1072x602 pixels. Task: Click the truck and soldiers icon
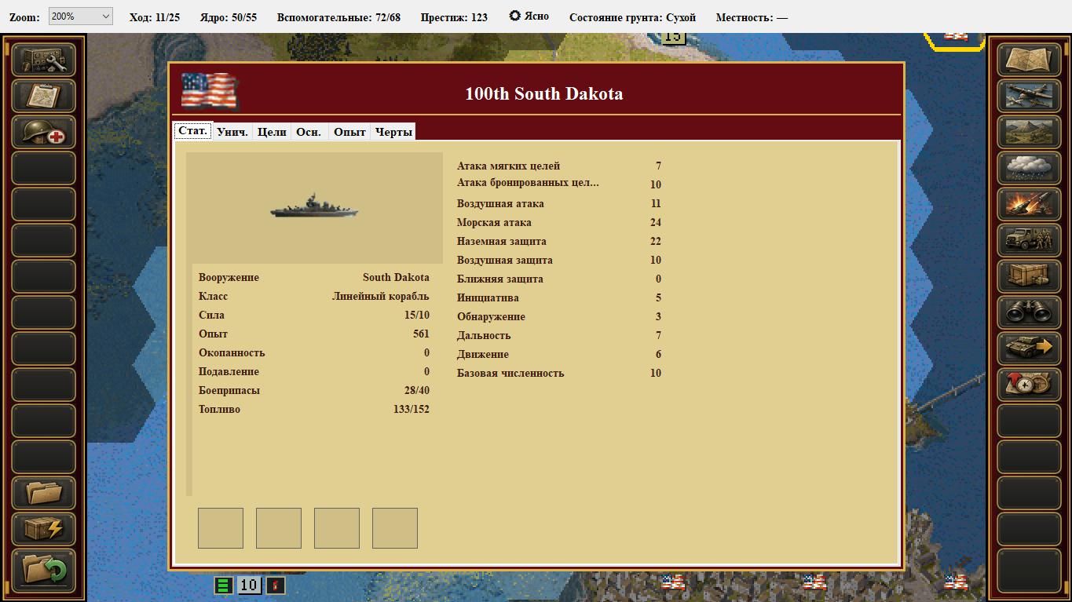tap(1029, 240)
